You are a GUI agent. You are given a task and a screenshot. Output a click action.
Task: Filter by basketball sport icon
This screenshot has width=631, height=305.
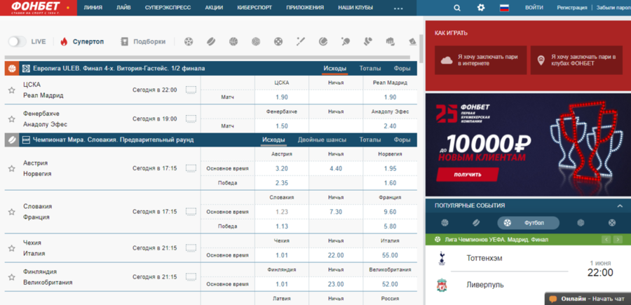click(x=233, y=41)
